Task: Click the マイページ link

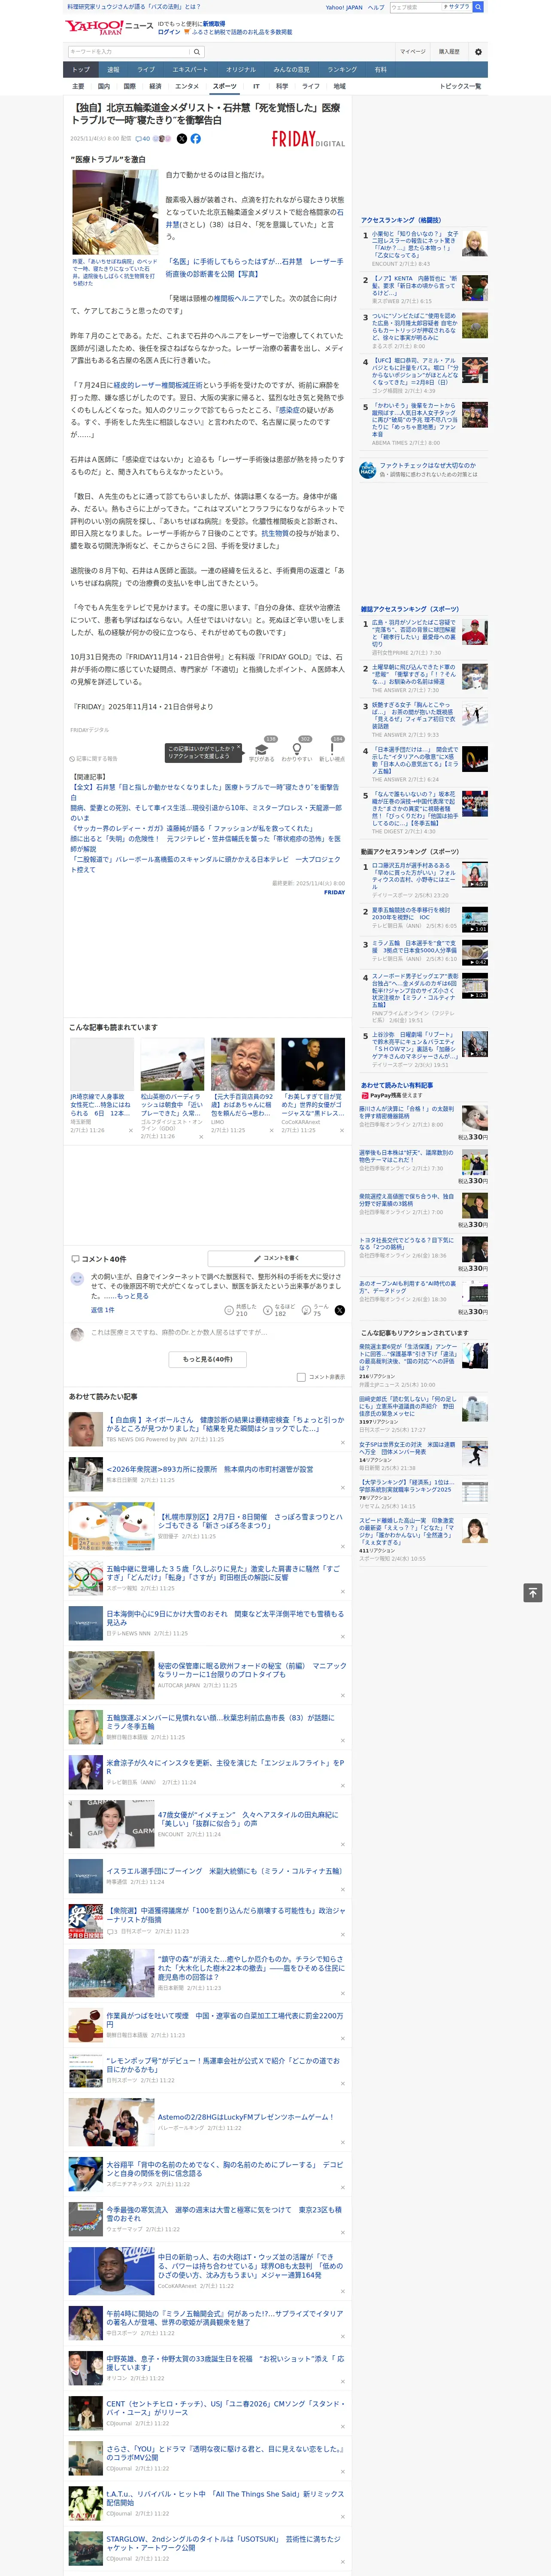Action: 413,52
